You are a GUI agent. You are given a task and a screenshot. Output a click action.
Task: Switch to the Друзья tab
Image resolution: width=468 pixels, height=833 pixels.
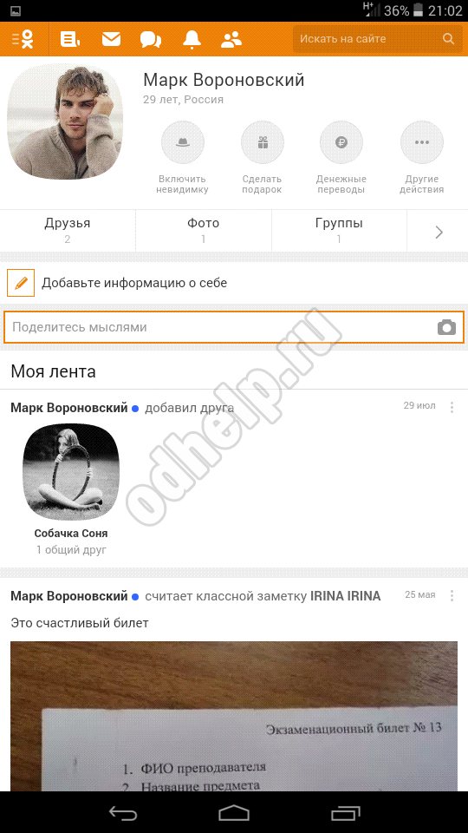pyautogui.click(x=68, y=231)
